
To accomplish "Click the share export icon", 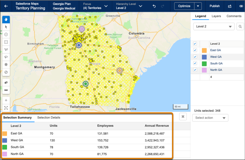I will (x=230, y=6).
